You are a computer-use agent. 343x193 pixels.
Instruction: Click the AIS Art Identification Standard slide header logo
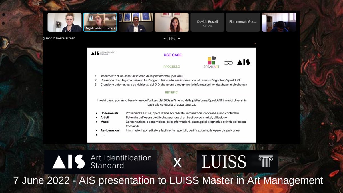103,53
